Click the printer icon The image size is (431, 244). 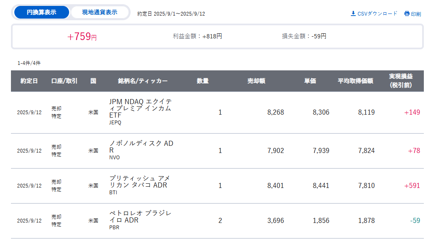click(x=407, y=13)
